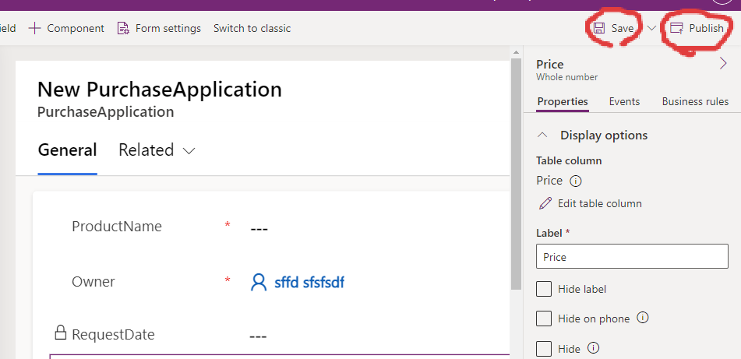The height and width of the screenshot is (359, 741).
Task: Click info icon next to Price column
Action: [576, 181]
